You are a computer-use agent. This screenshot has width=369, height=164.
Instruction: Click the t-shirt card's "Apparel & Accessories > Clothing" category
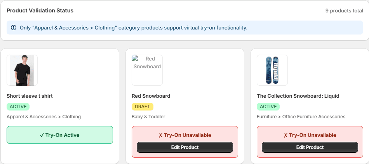coord(44,116)
